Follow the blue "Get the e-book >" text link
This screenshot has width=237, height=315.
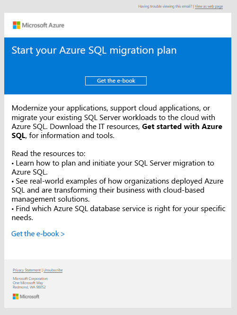pos(38,234)
